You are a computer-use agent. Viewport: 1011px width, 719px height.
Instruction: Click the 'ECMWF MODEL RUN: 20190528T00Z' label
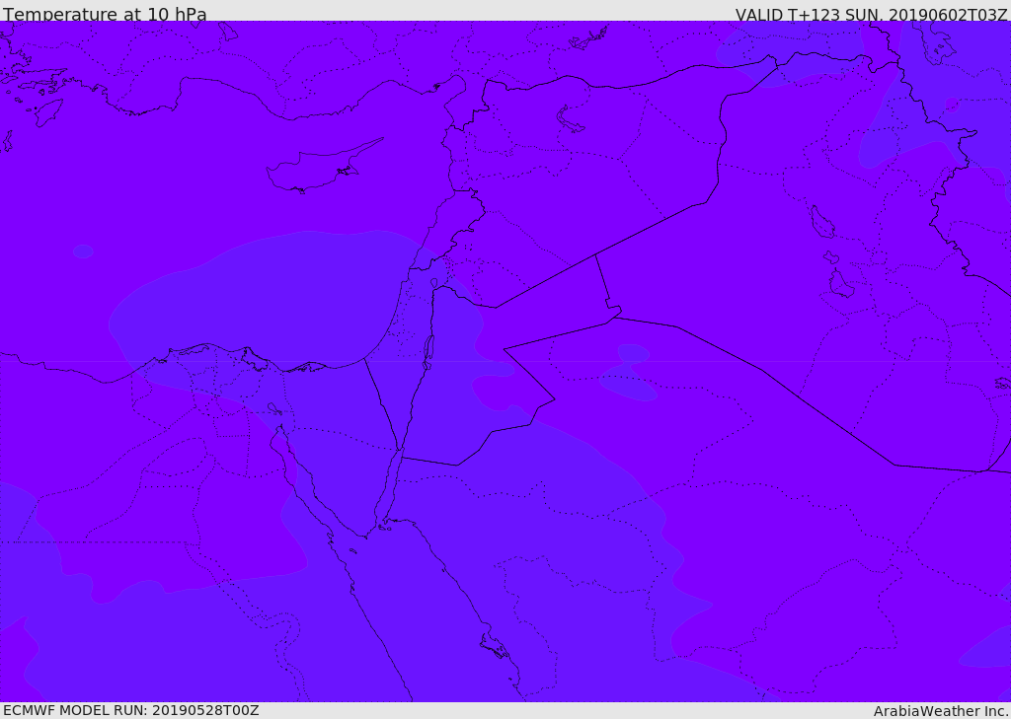pos(131,710)
